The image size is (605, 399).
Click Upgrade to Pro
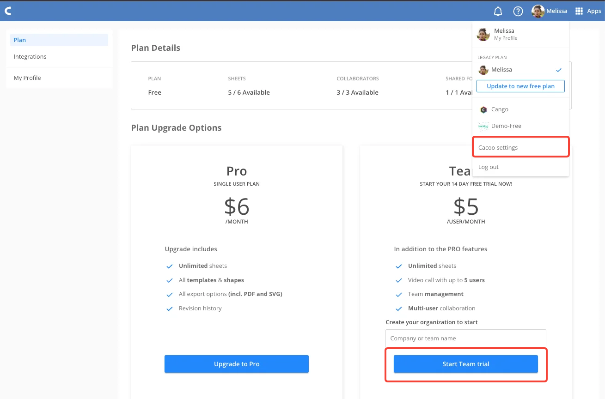[x=236, y=364]
